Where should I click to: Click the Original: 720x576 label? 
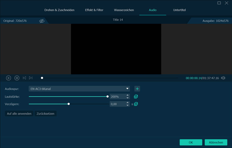pos(15,21)
